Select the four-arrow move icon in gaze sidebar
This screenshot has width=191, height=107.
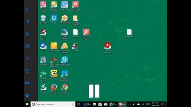[27, 22]
